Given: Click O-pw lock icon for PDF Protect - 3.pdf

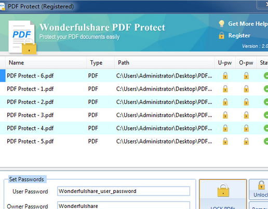Looking at the screenshot, I should pyautogui.click(x=246, y=115).
